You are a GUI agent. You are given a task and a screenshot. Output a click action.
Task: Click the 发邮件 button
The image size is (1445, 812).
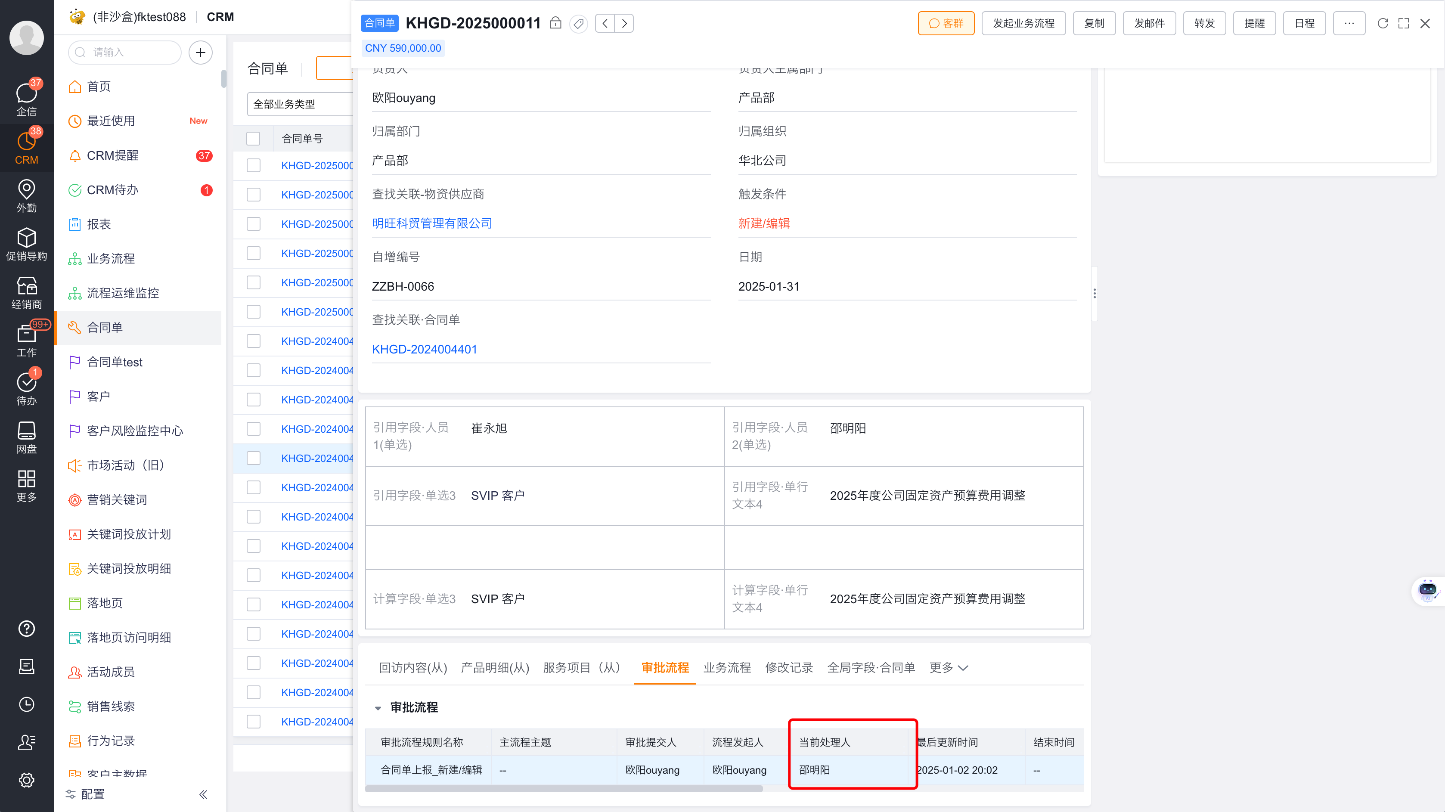pyautogui.click(x=1149, y=23)
